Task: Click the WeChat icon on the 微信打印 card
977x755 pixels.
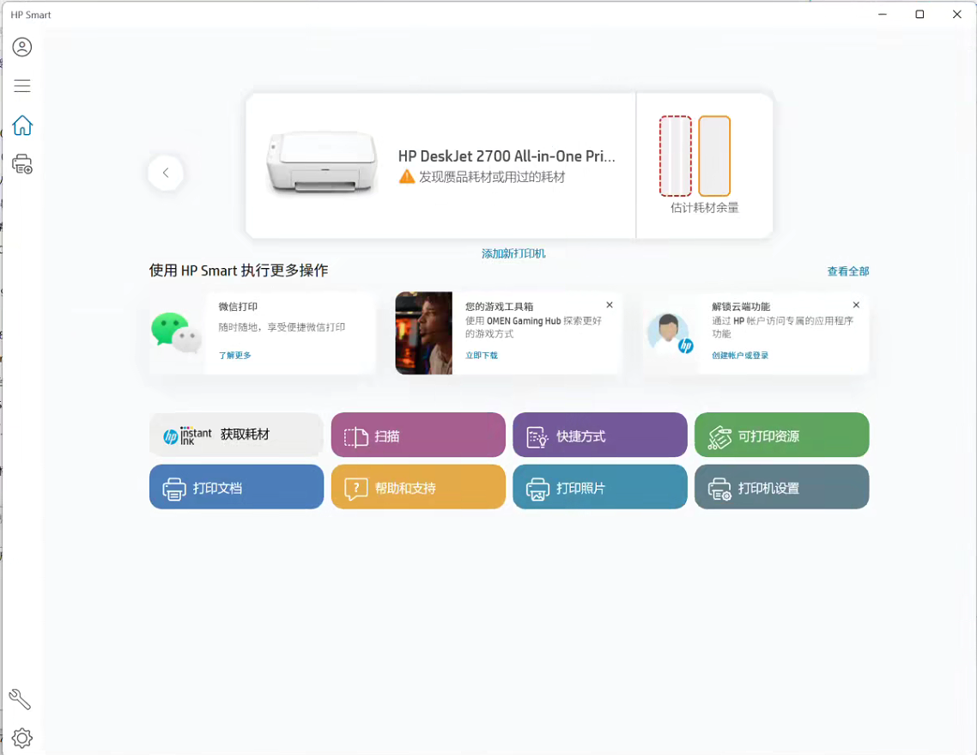Action: (x=176, y=333)
